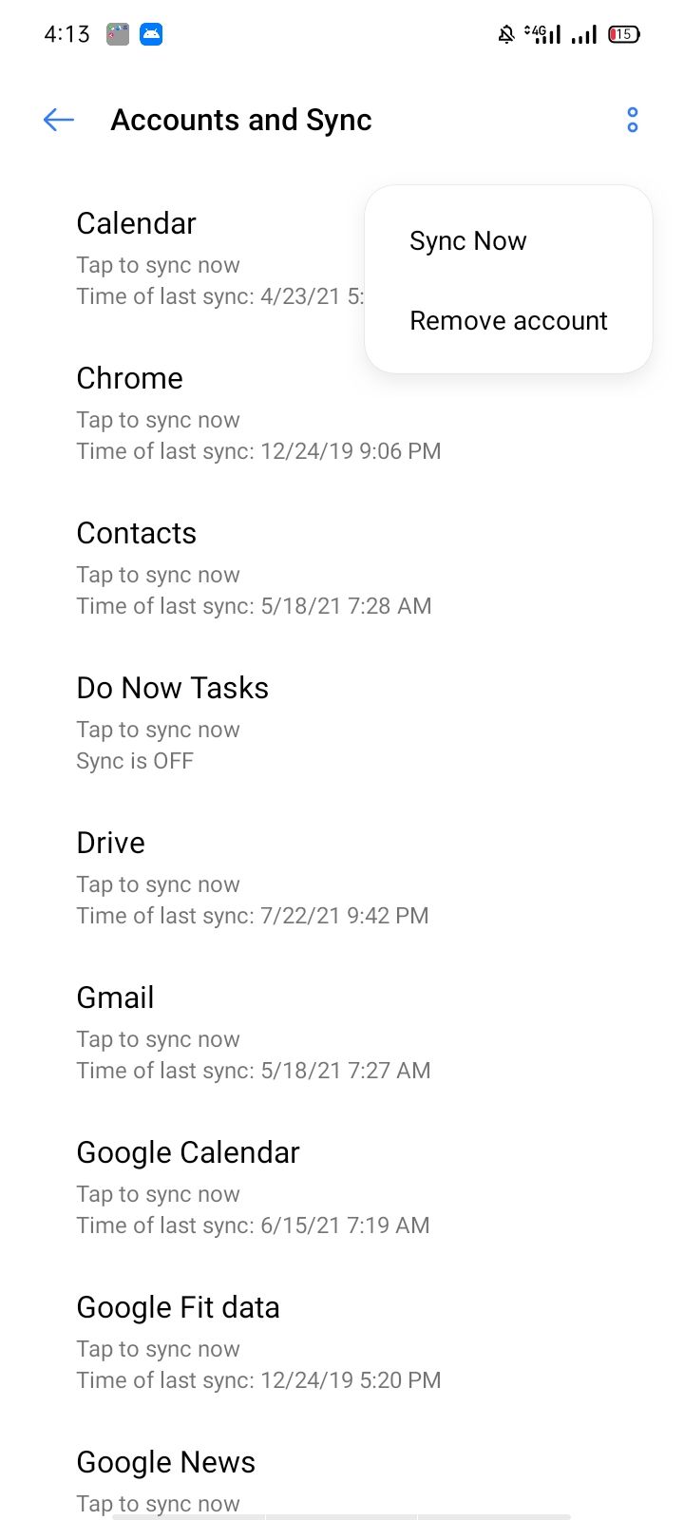
Task: Sync Chrome data now
Action: [258, 413]
